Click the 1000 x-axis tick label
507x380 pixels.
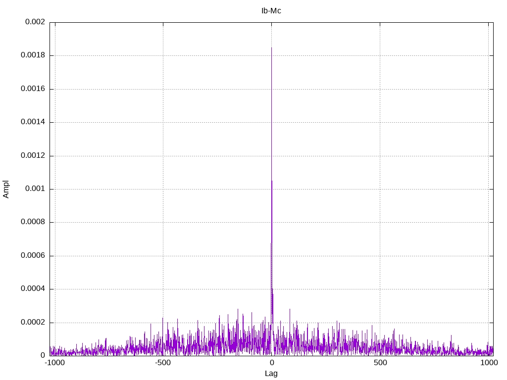tap(489, 363)
